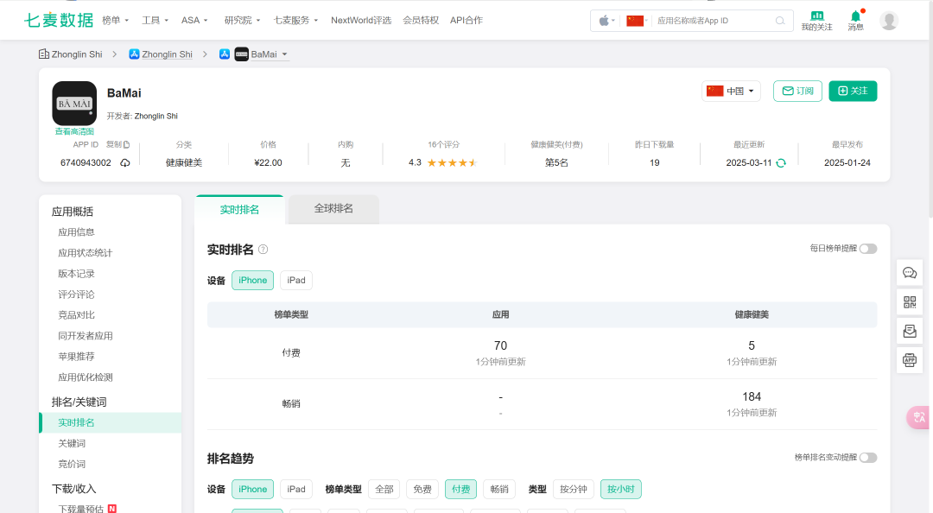The height and width of the screenshot is (513, 933).
Task: Toggle 每日榜单提醒 switch
Action: tap(868, 249)
